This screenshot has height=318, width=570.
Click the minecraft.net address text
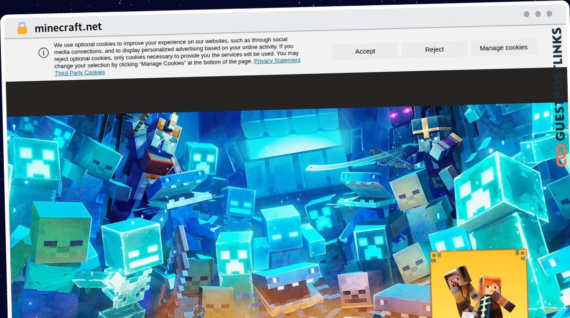pos(68,28)
